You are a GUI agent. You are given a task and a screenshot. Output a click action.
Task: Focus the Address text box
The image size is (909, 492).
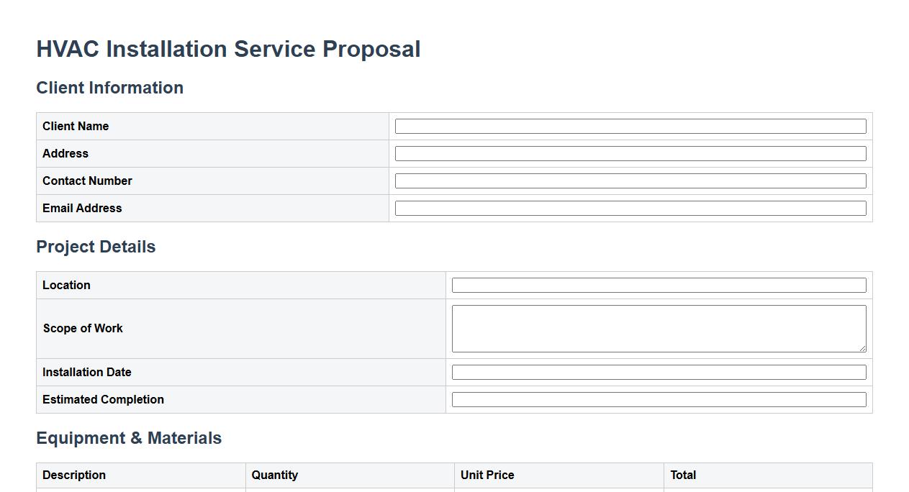tap(630, 154)
